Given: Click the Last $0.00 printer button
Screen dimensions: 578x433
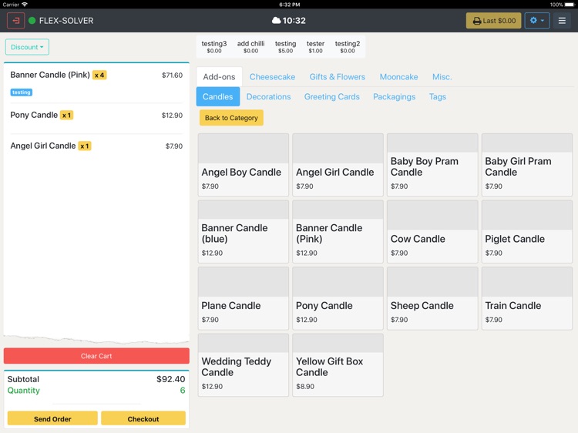Looking at the screenshot, I should tap(493, 21).
